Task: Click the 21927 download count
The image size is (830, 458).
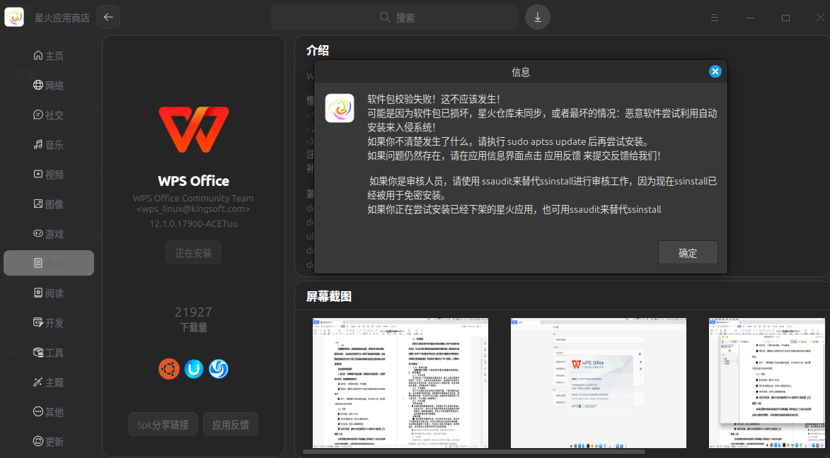Action: click(193, 312)
